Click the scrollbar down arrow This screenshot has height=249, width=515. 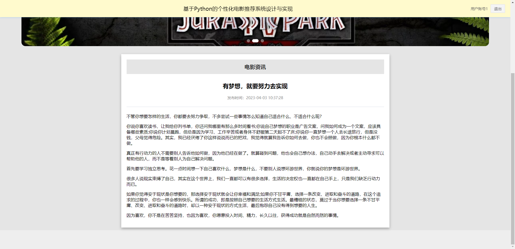[x=513, y=247]
